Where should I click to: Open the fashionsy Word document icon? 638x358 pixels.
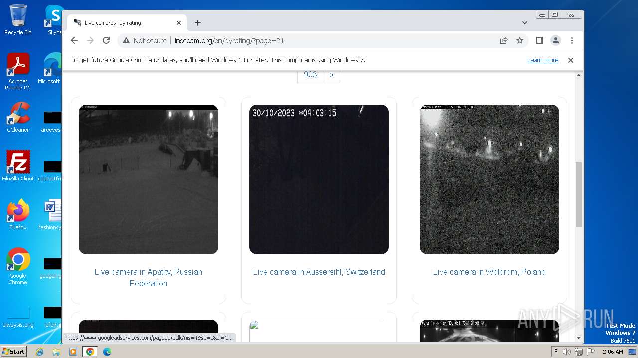51,215
